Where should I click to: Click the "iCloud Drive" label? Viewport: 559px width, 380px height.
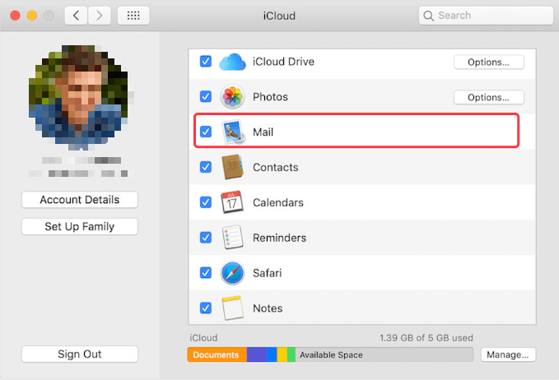[283, 62]
